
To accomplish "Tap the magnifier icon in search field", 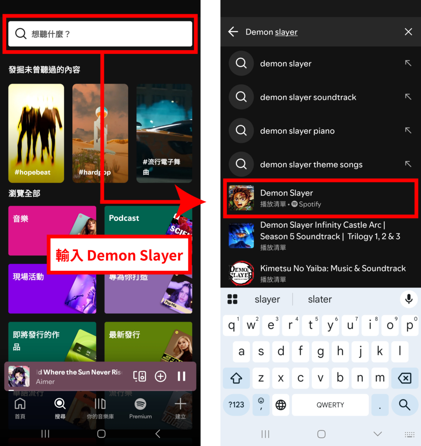I will [x=21, y=34].
